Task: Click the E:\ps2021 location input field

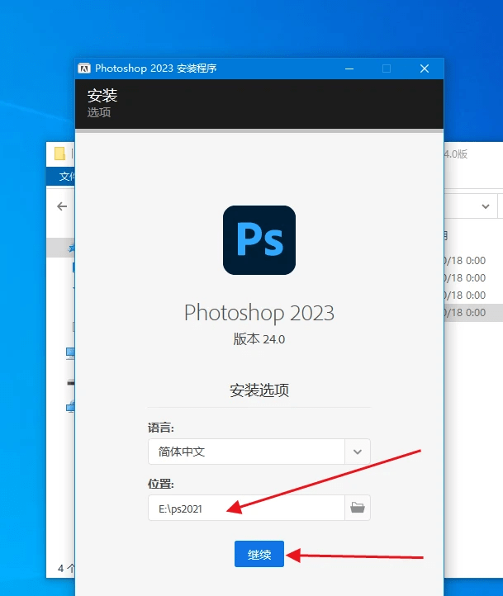Action: [246, 508]
